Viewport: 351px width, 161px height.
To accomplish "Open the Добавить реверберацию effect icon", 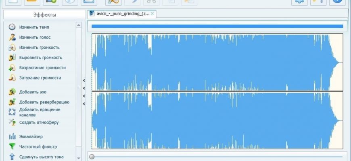I will [x=12, y=102].
